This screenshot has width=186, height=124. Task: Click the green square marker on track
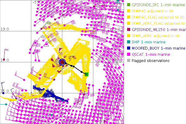86,74
